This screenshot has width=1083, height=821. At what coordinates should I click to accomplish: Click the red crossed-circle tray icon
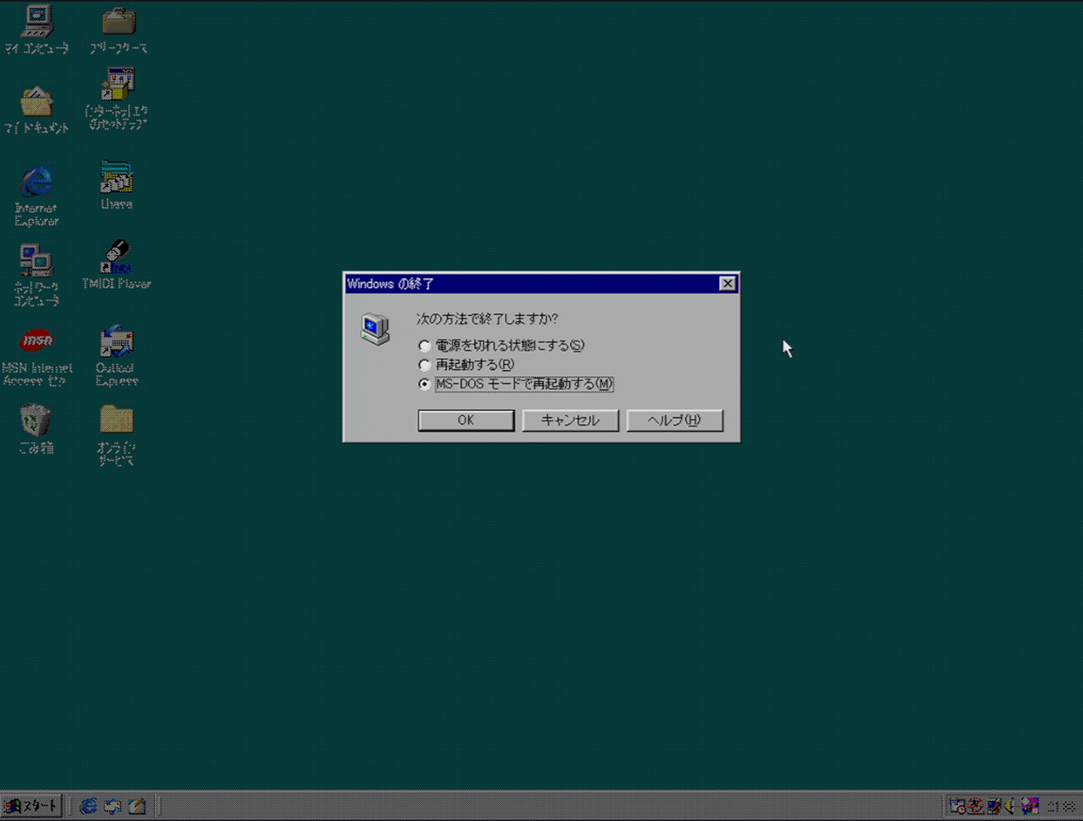(976, 806)
